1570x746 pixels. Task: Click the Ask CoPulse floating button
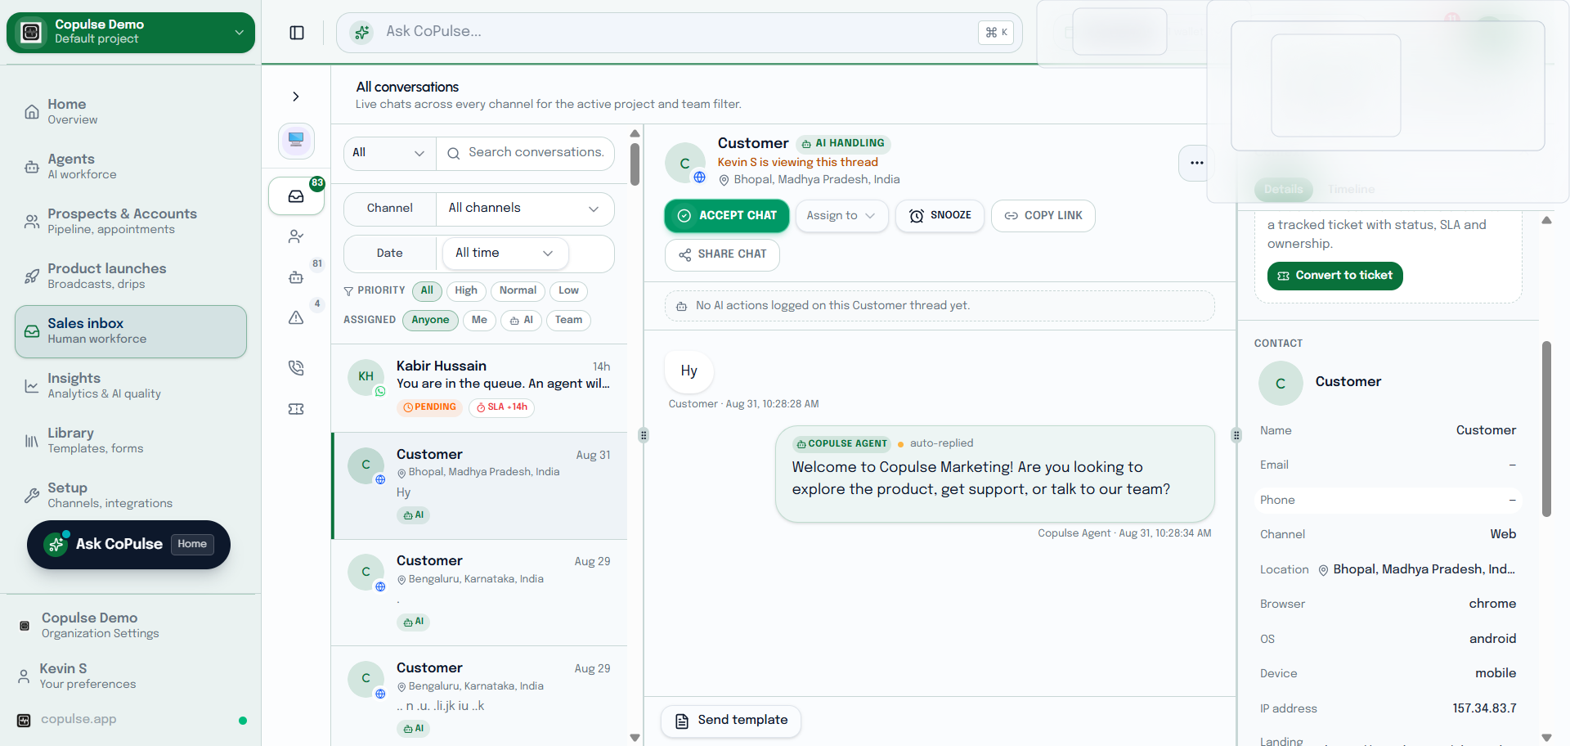(128, 545)
